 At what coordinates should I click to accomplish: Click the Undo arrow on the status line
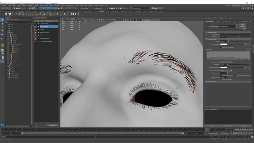(x=21, y=8)
